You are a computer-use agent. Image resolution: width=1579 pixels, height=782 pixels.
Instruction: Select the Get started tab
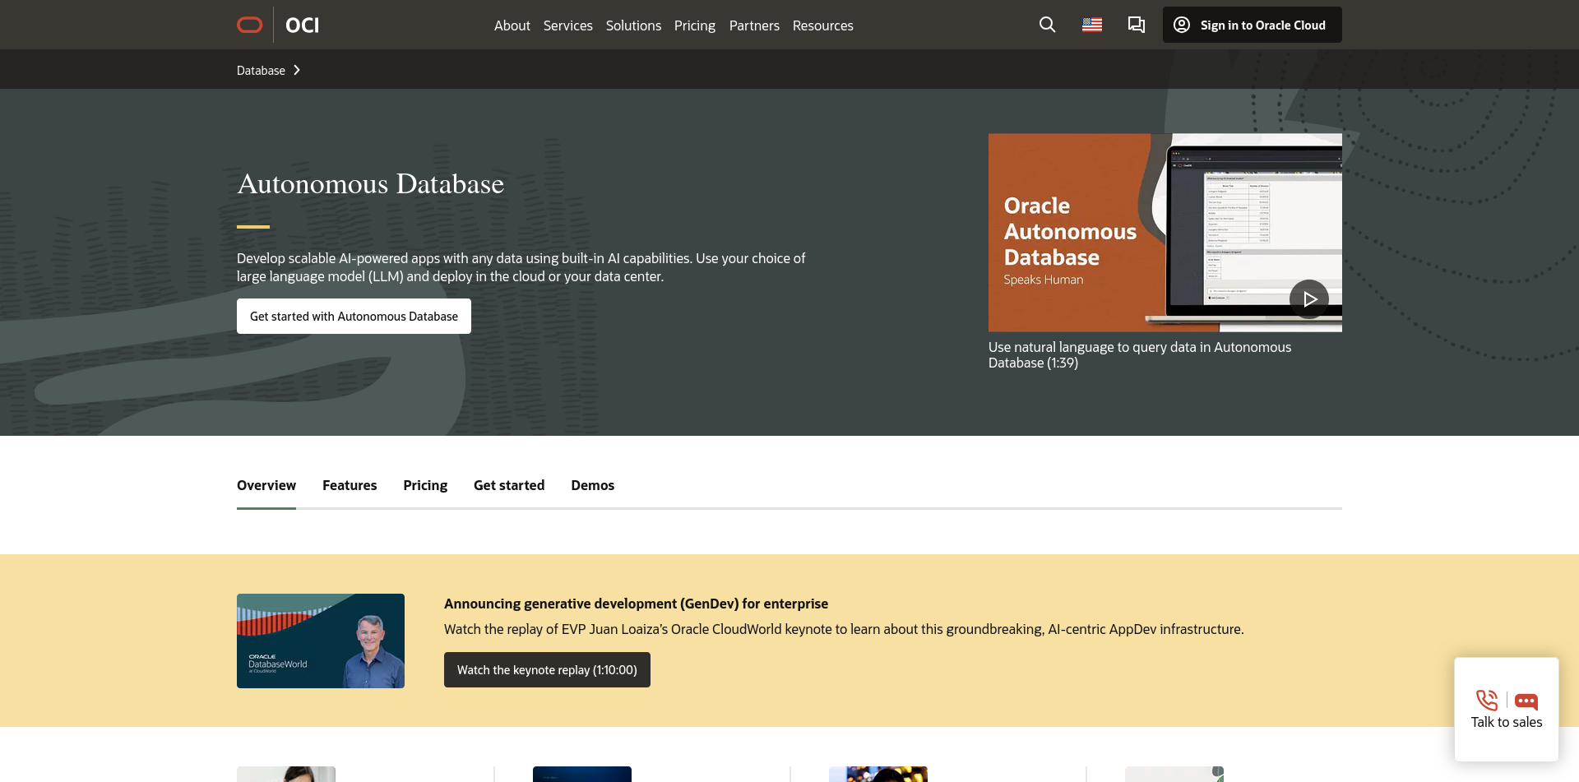tap(509, 485)
